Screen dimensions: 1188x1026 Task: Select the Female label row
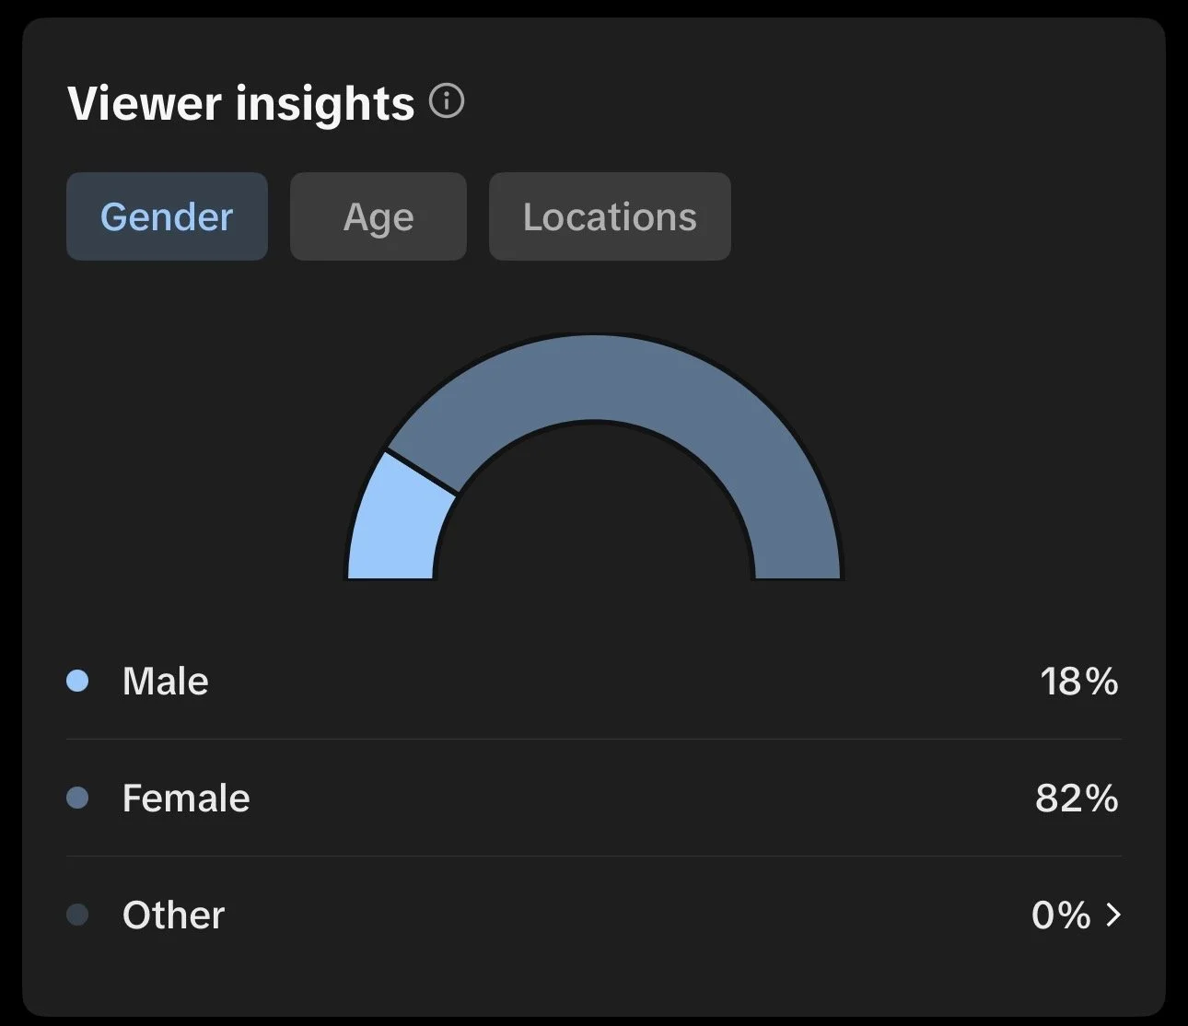(x=594, y=798)
